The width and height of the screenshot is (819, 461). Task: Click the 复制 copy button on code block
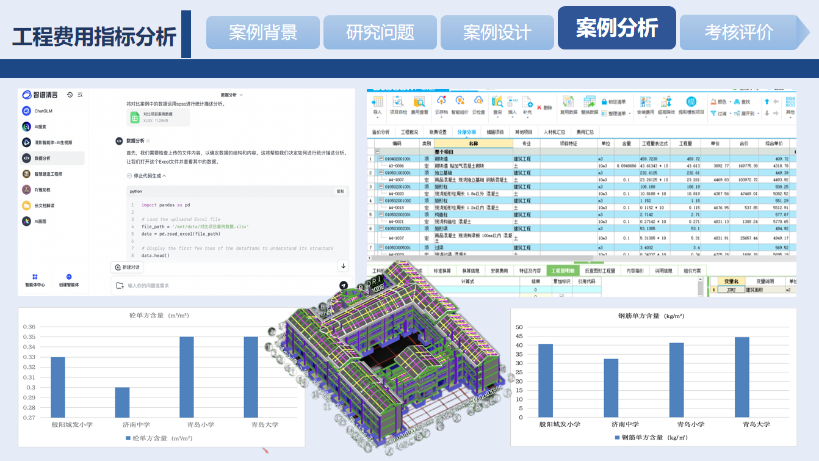point(340,191)
